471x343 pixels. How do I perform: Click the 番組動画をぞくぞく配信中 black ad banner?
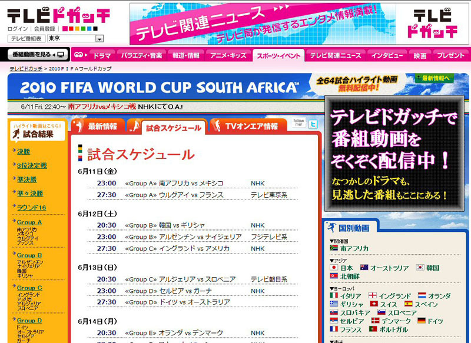point(394,154)
